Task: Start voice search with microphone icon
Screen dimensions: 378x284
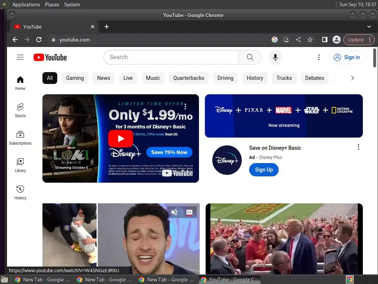Action: 275,57
